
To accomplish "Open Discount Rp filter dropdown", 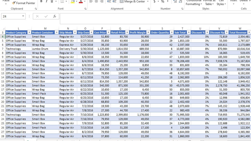I will pyautogui.click(x=226, y=32).
